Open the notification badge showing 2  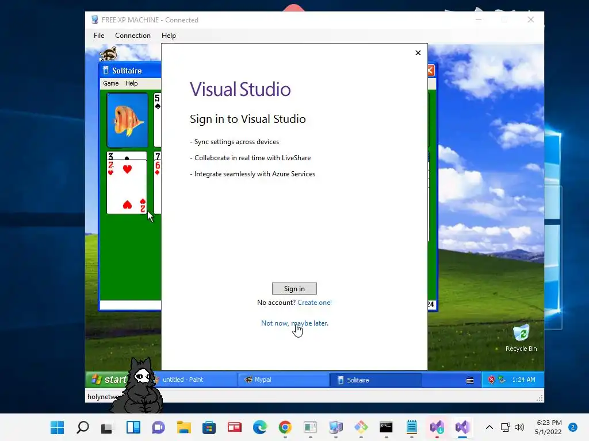click(573, 427)
